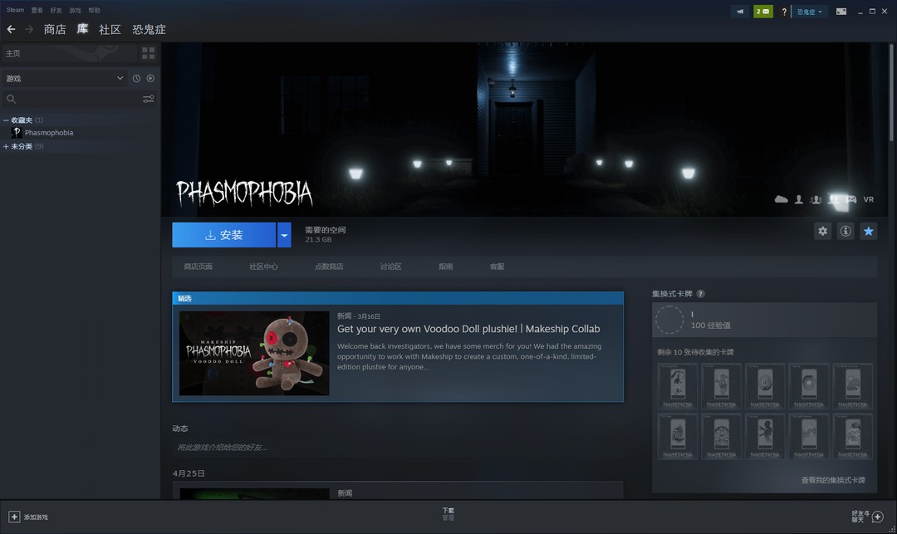Click the 主页 home button
Image resolution: width=897 pixels, height=534 pixels.
pos(69,53)
